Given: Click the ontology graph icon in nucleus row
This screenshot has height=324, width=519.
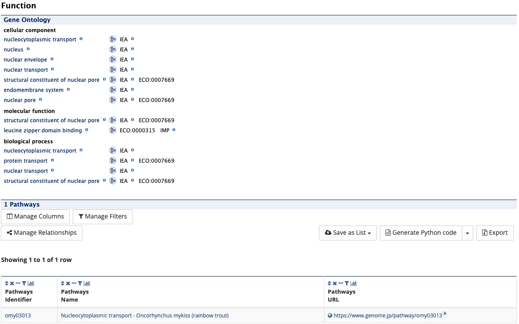Looking at the screenshot, I should [x=113, y=49].
